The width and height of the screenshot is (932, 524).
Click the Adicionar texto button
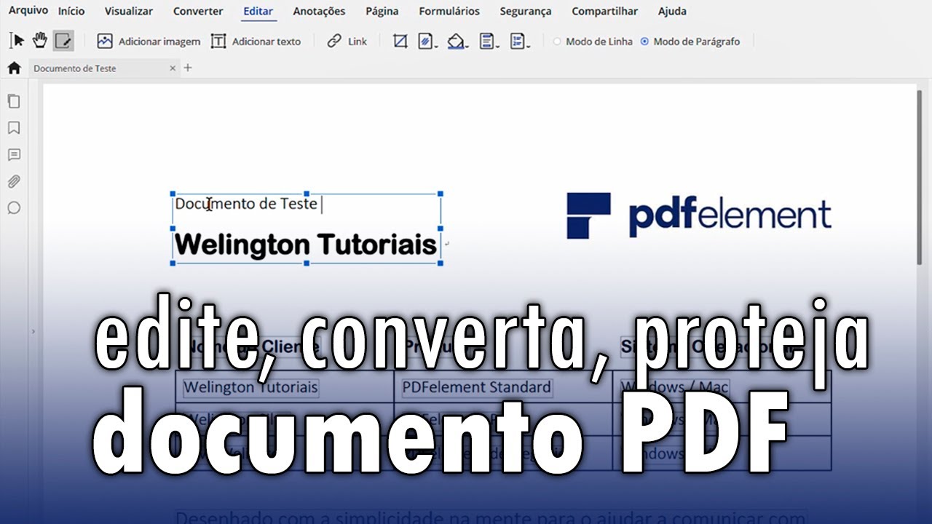[x=256, y=41]
